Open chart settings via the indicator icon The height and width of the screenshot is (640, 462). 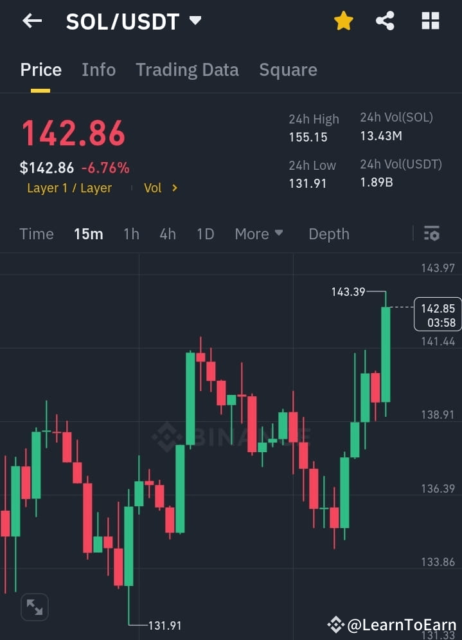click(432, 233)
